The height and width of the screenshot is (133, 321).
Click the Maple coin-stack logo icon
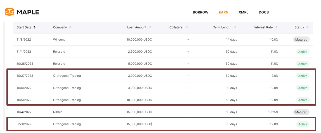click(x=10, y=12)
